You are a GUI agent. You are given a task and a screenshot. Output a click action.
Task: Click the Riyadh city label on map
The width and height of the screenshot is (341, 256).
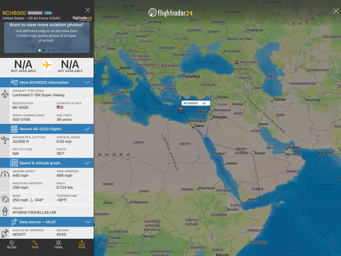260,153
